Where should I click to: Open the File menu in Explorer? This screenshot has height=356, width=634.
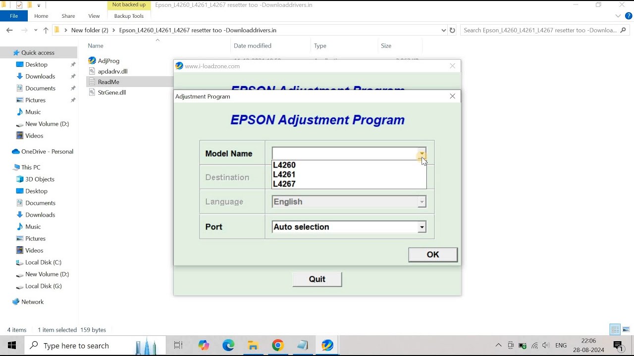pos(14,16)
